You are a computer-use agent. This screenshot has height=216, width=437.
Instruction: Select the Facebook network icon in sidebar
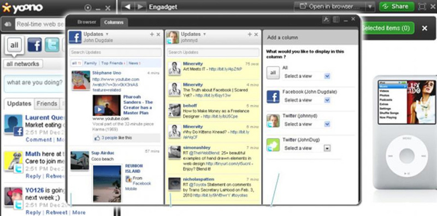[x=34, y=45]
